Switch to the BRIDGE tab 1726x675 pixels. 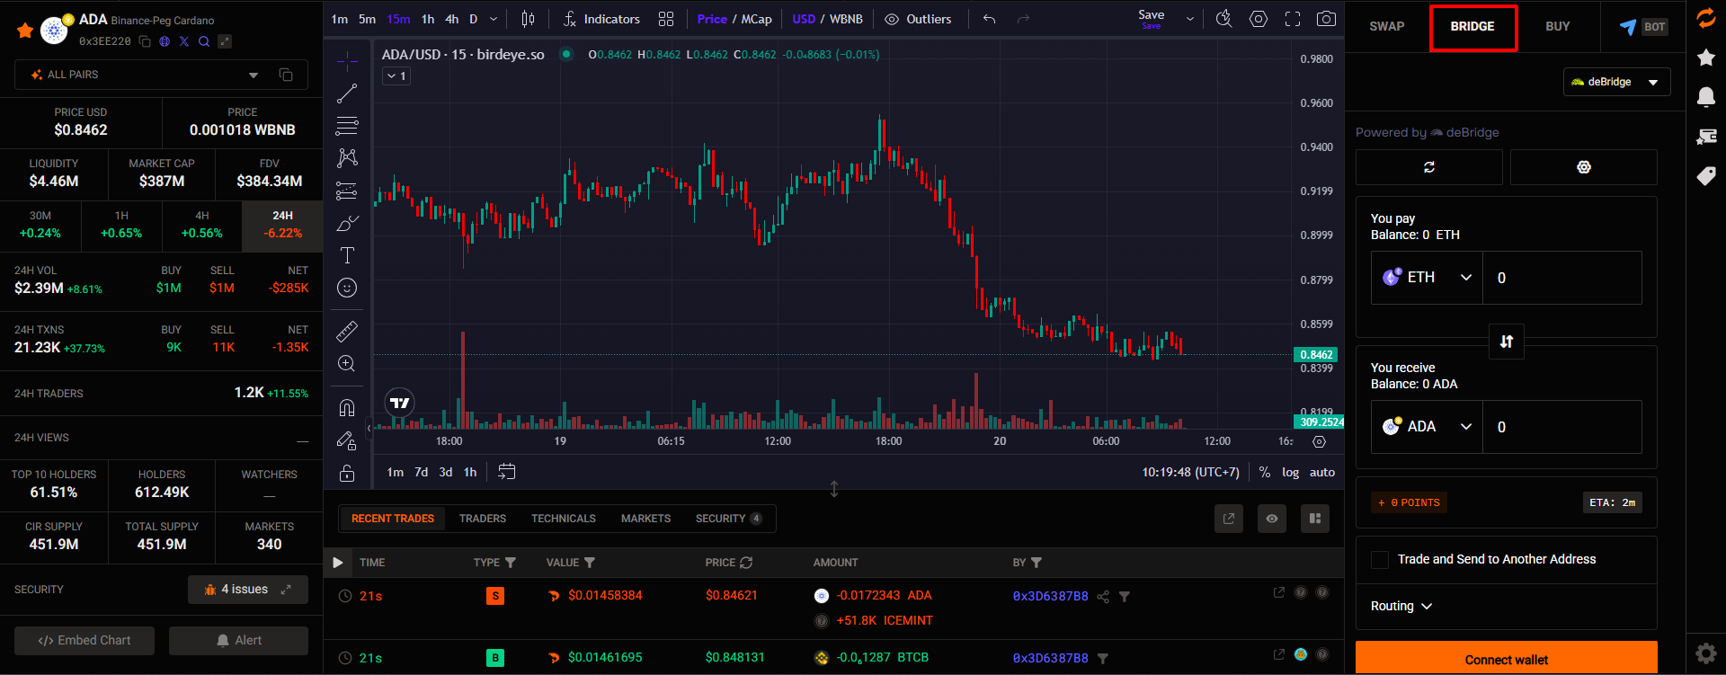click(x=1472, y=27)
